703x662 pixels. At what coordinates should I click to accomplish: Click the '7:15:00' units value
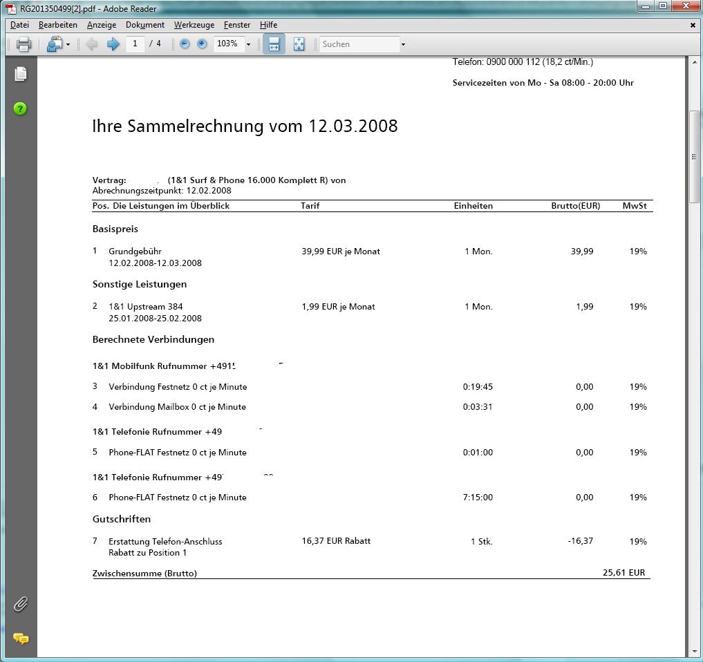coord(478,497)
